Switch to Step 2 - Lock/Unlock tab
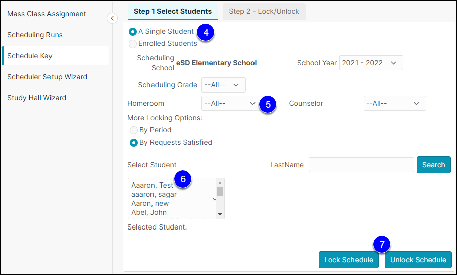Viewport: 457px width, 275px height. [264, 11]
